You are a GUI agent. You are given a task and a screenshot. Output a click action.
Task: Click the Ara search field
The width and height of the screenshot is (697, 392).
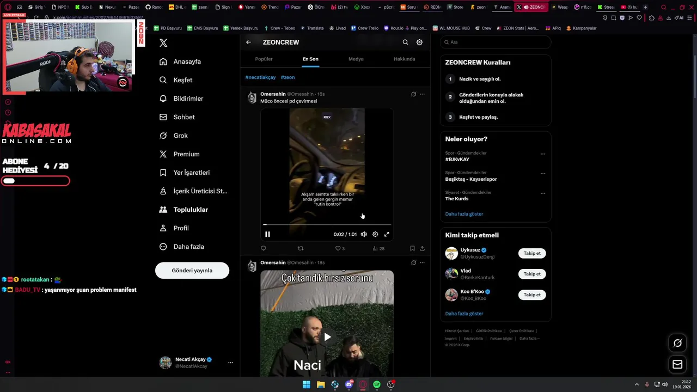[x=496, y=42]
